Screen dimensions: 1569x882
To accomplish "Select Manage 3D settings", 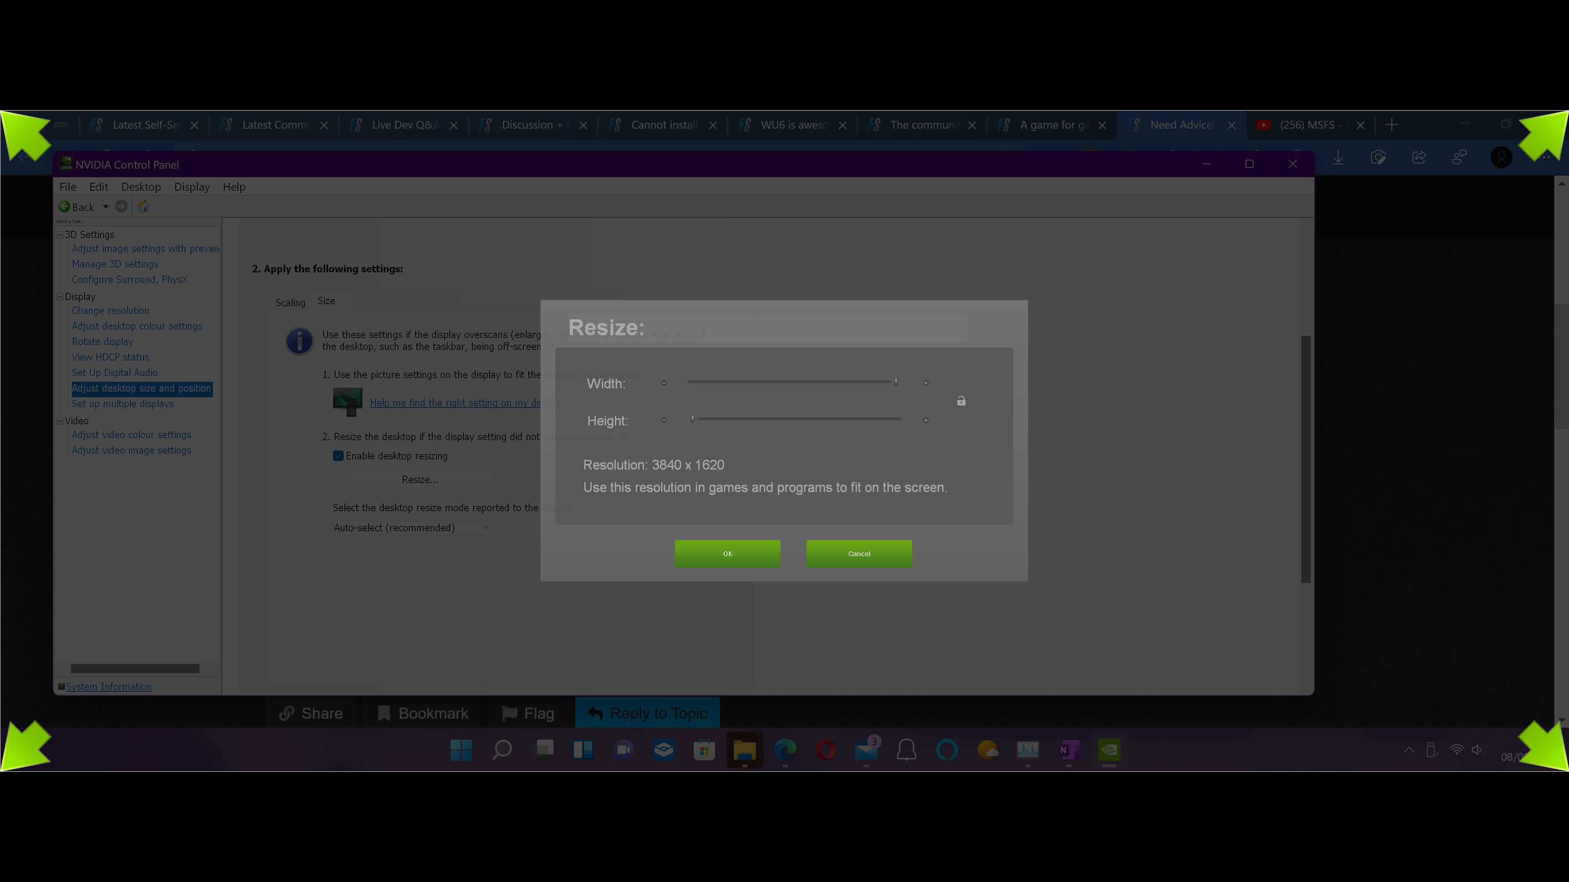I will (114, 263).
